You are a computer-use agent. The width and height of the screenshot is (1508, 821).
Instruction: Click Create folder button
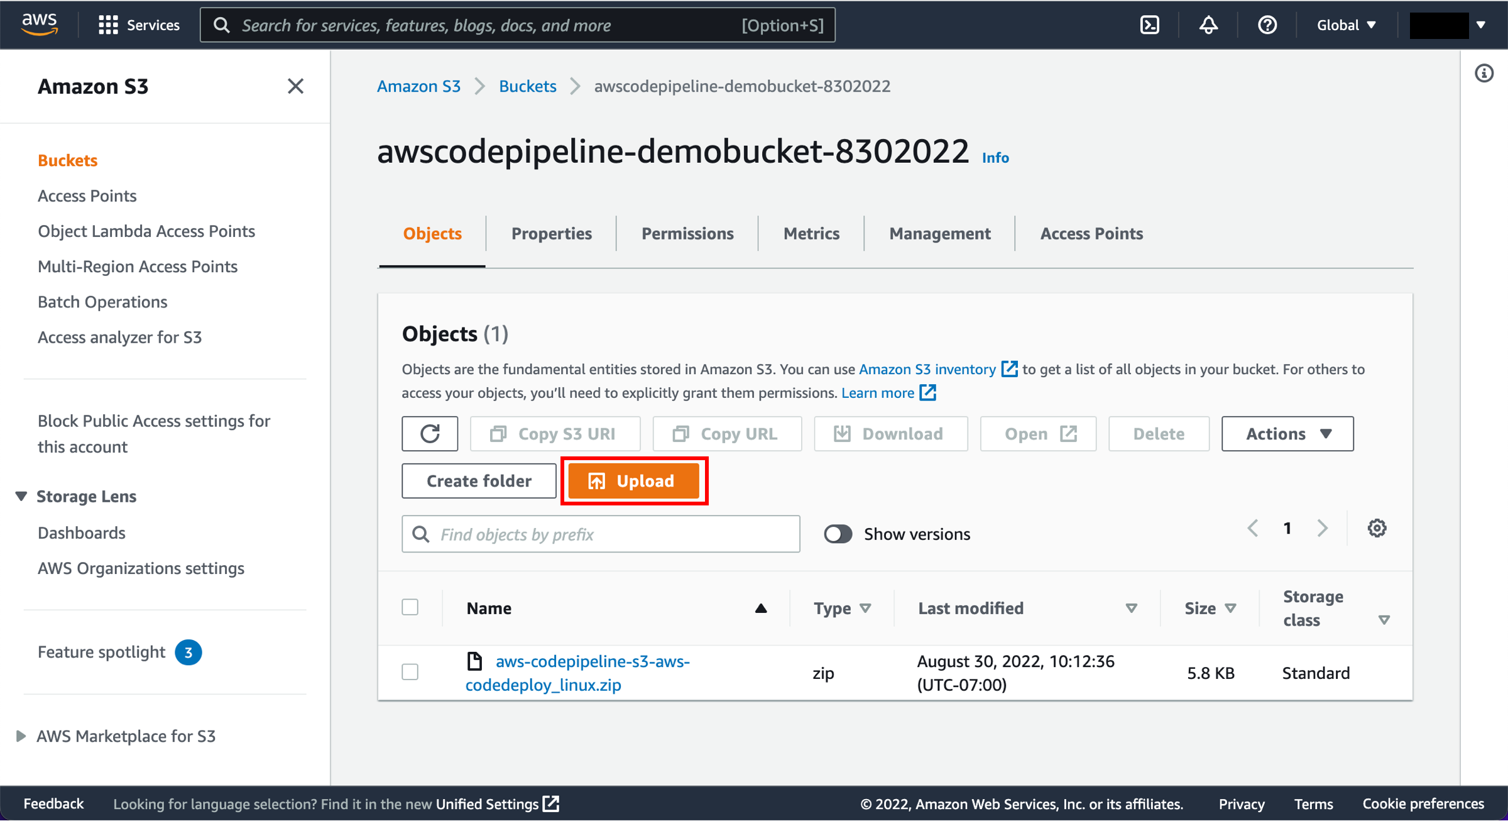[479, 482]
